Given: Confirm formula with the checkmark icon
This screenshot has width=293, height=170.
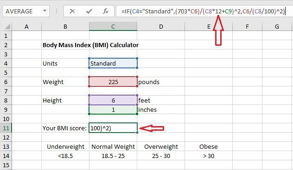Looking at the screenshot, I should [x=89, y=12].
